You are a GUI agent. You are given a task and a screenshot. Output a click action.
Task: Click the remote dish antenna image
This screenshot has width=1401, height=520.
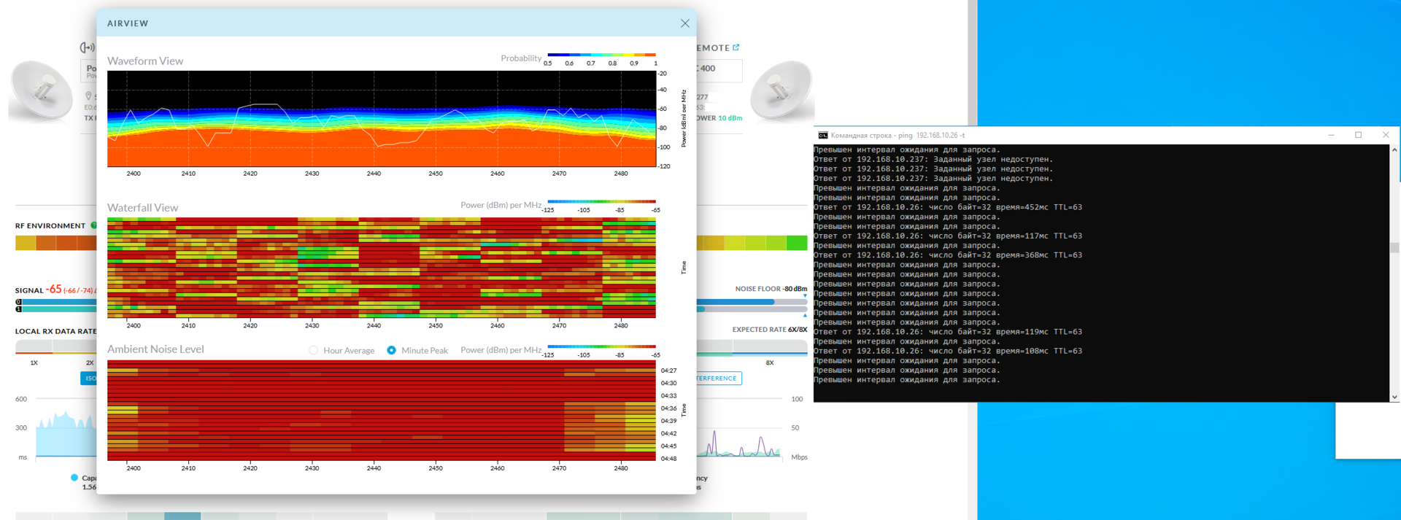pyautogui.click(x=782, y=91)
